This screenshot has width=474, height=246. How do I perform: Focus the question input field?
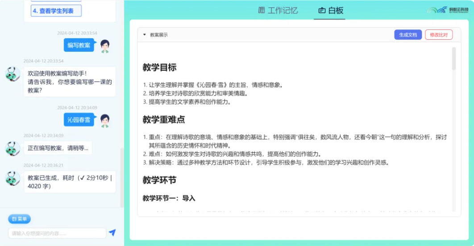(57, 233)
